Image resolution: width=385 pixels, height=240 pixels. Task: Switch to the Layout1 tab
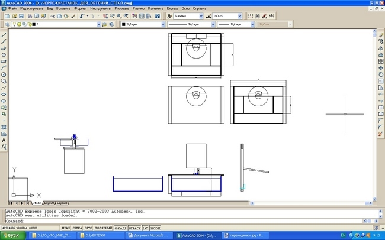click(x=49, y=203)
